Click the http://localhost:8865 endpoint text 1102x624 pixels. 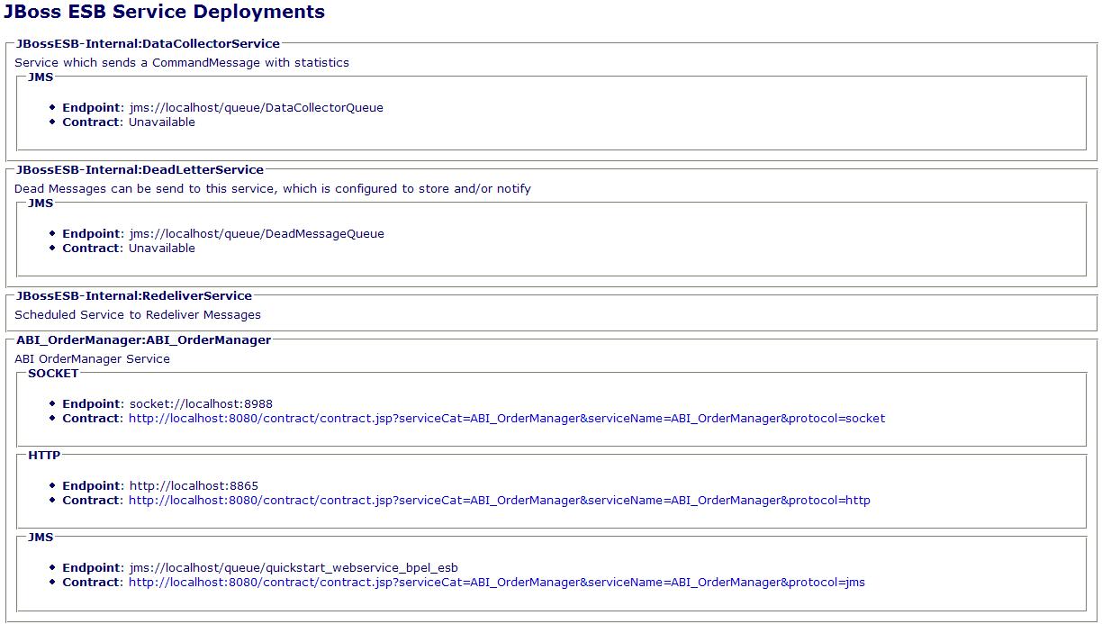coord(194,486)
